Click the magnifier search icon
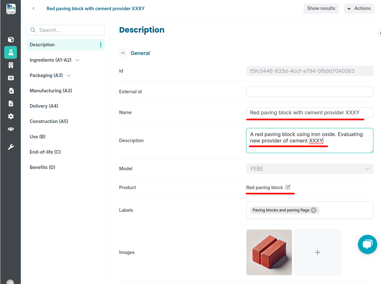Image resolution: width=381 pixels, height=284 pixels. click(x=33, y=30)
